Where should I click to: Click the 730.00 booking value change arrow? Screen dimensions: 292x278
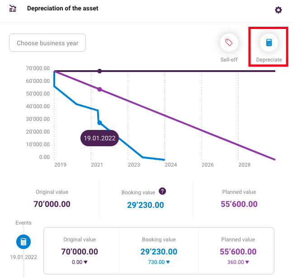[168, 262]
